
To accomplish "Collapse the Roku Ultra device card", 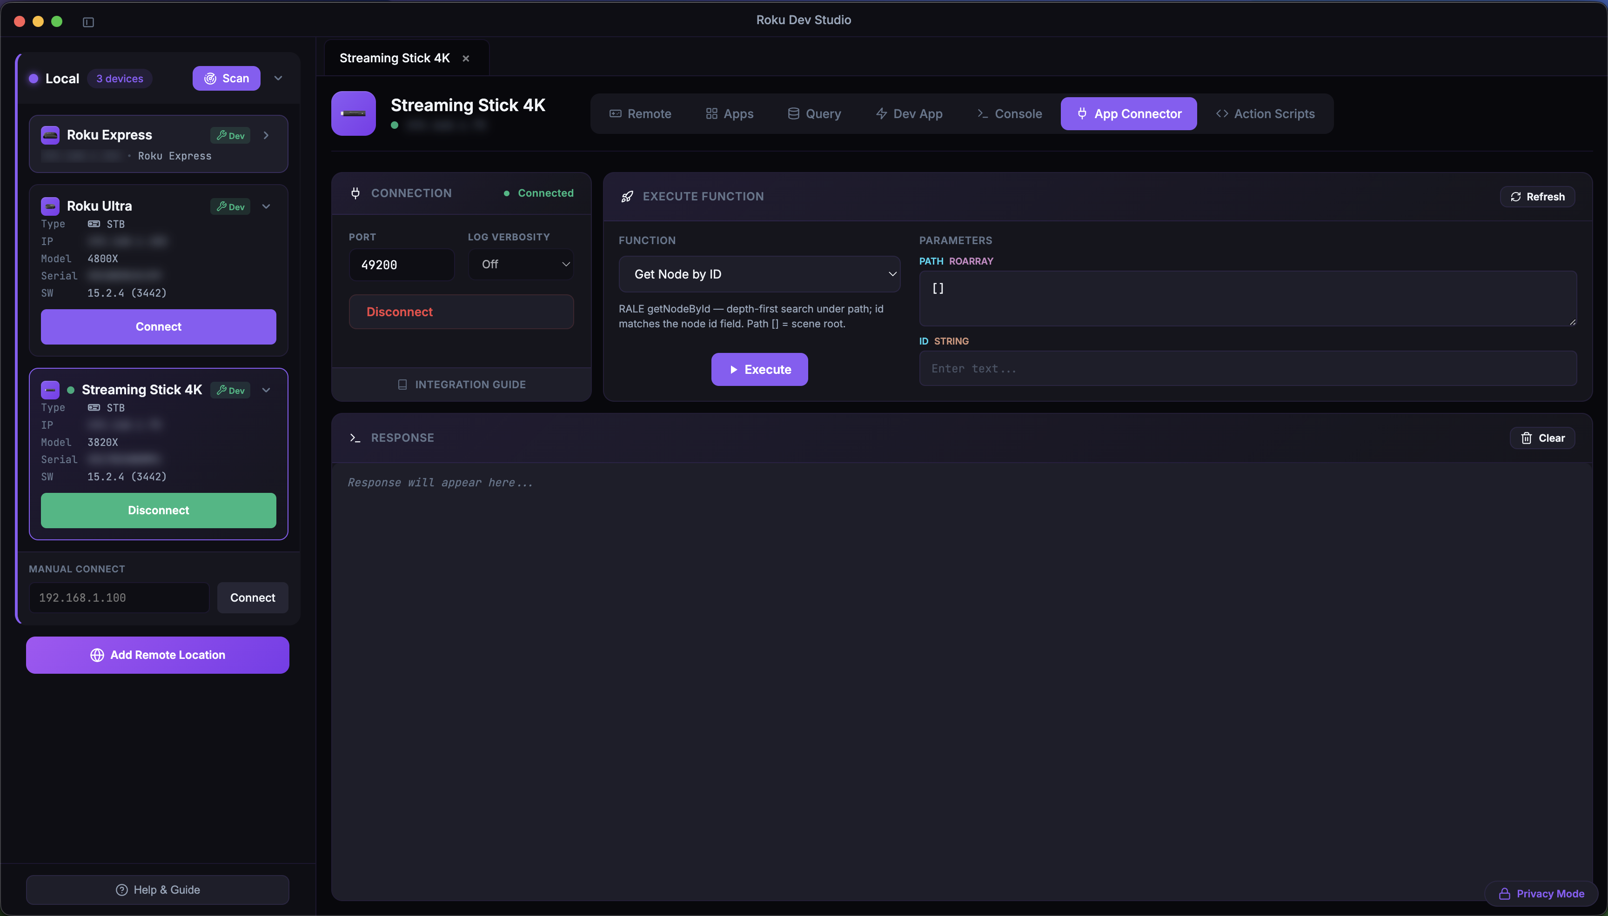I will tap(266, 206).
